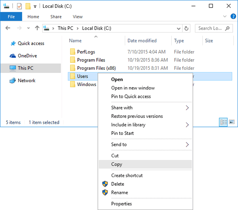Viewport: 238px width, 210px height.
Task: Click the Back navigation arrow
Action: coord(8,28)
